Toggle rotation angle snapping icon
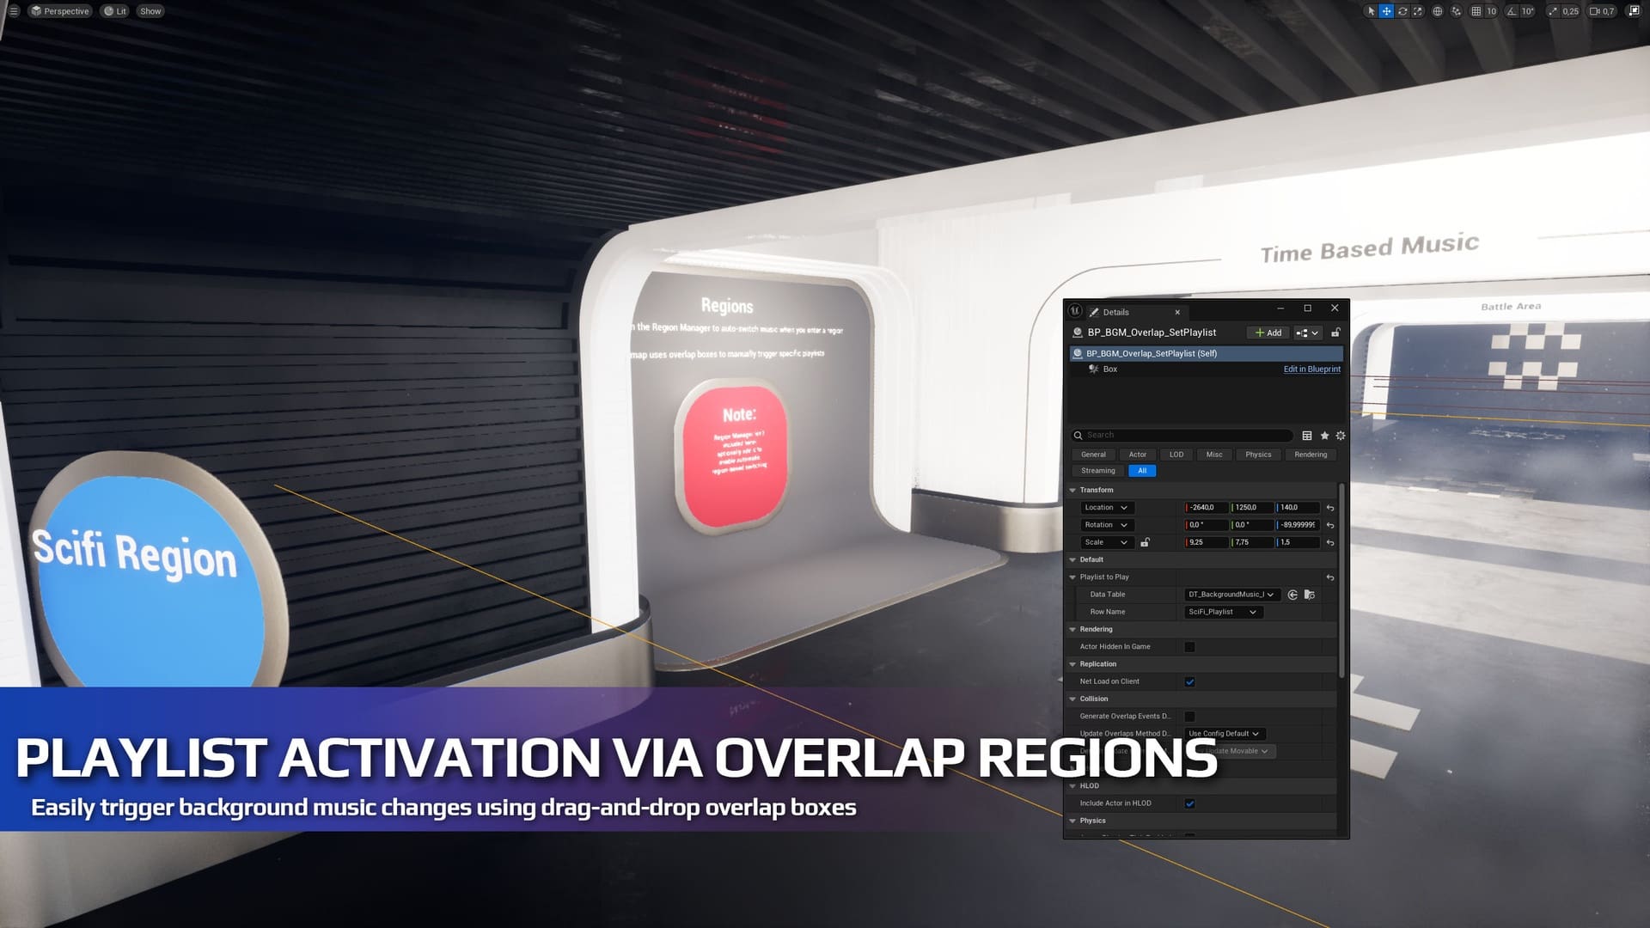 pyautogui.click(x=1512, y=11)
